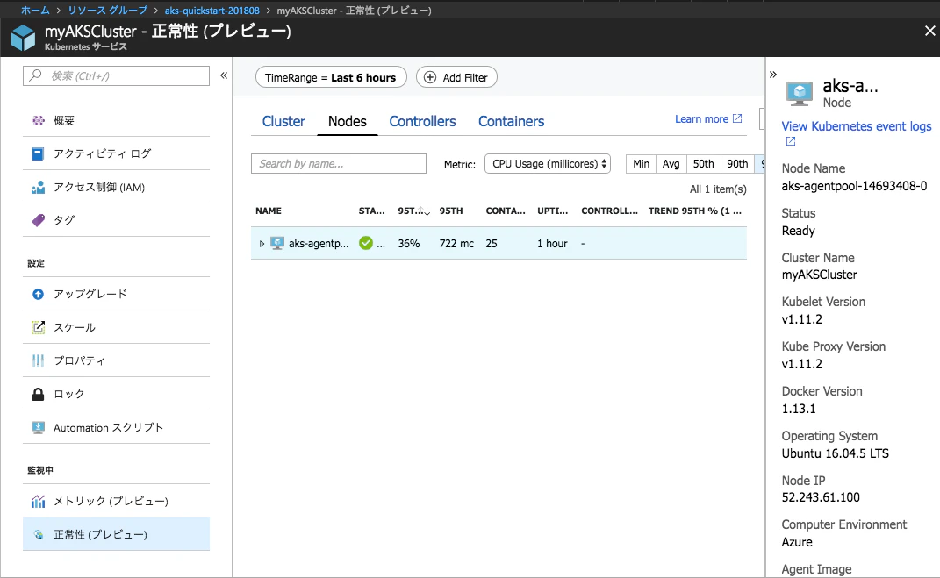
Task: Go to リソース グループ breadcrumb link
Action: point(108,11)
